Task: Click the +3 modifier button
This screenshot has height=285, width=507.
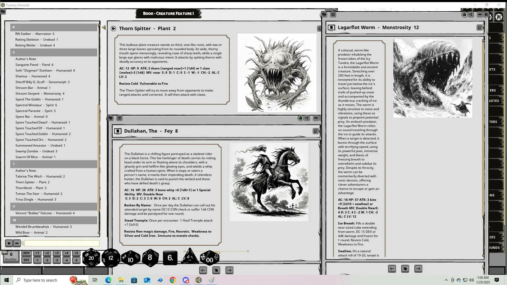Action: [57, 253]
